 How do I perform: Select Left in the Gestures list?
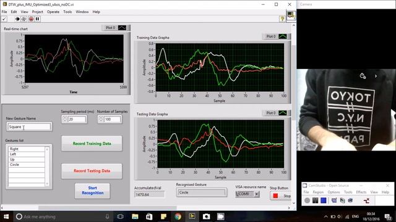tap(27, 154)
